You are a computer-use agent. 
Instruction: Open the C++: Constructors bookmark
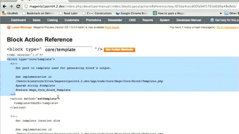[x=97, y=13]
